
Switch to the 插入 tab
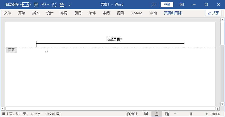pyautogui.click(x=36, y=13)
